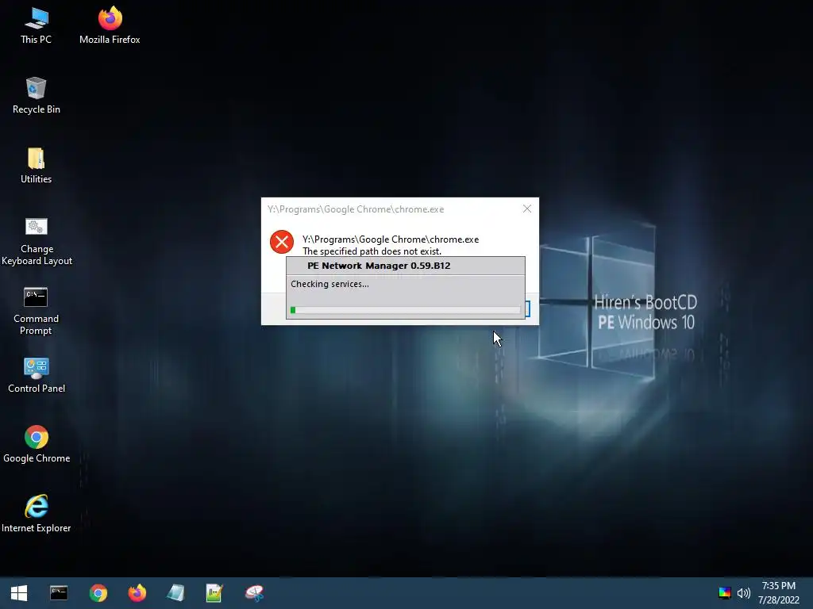Image resolution: width=813 pixels, height=609 pixels.
Task: Click the colorful display tray icon
Action: (x=725, y=593)
